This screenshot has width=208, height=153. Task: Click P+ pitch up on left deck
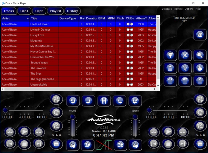pos(56,99)
